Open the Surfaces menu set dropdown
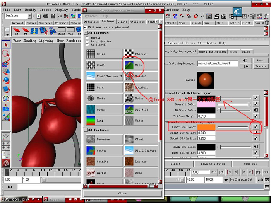 (30, 16)
